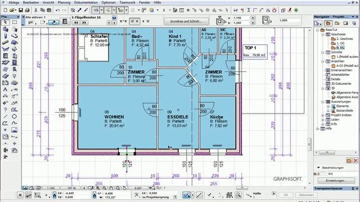
Task: Click the blue info icon next to 1-Flügelfenster 16
Action: [114, 18]
